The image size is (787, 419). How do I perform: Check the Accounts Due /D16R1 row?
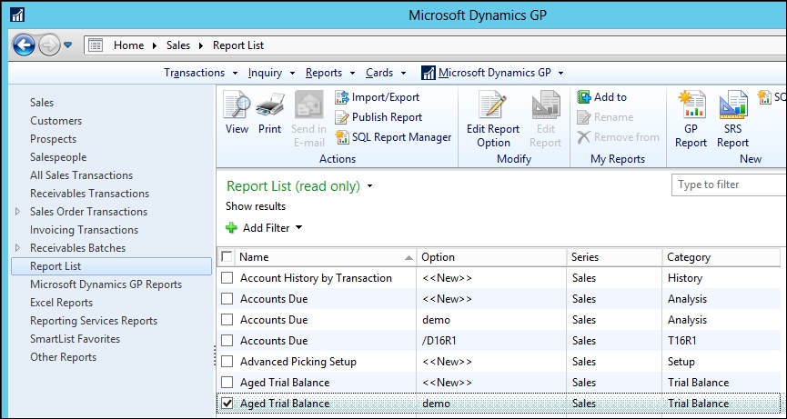[227, 340]
